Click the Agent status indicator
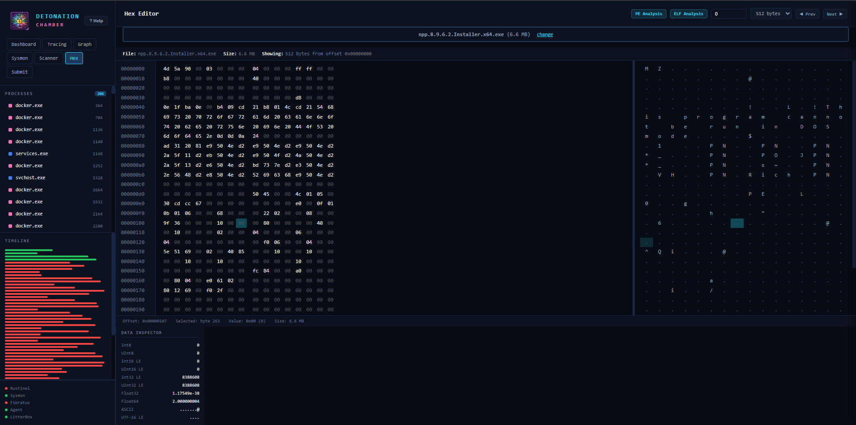 click(x=13, y=410)
